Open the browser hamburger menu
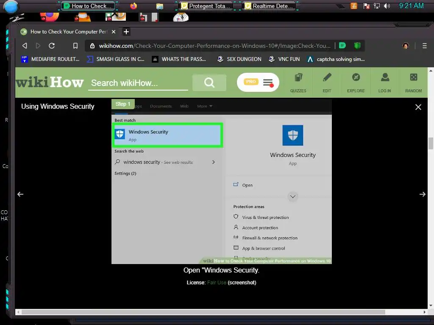The height and width of the screenshot is (325, 434). (x=424, y=46)
